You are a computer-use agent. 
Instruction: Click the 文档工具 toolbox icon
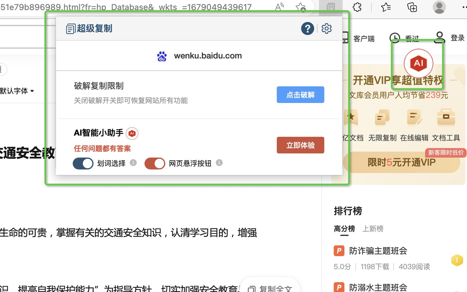446,117
